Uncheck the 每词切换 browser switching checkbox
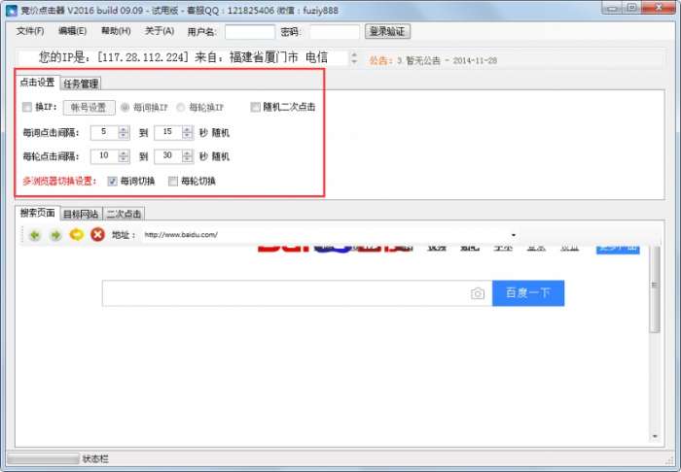 [112, 182]
